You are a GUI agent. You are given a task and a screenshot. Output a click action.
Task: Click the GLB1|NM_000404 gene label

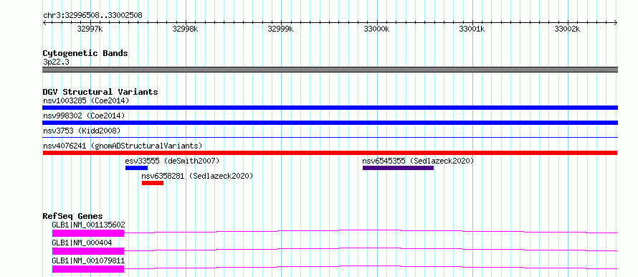[x=82, y=243]
